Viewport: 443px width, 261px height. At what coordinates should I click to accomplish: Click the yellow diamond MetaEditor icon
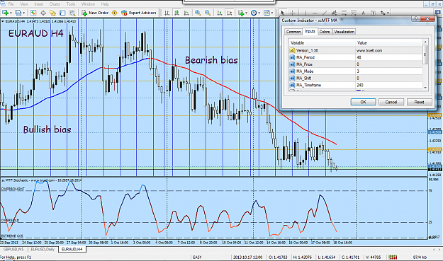tap(114, 13)
